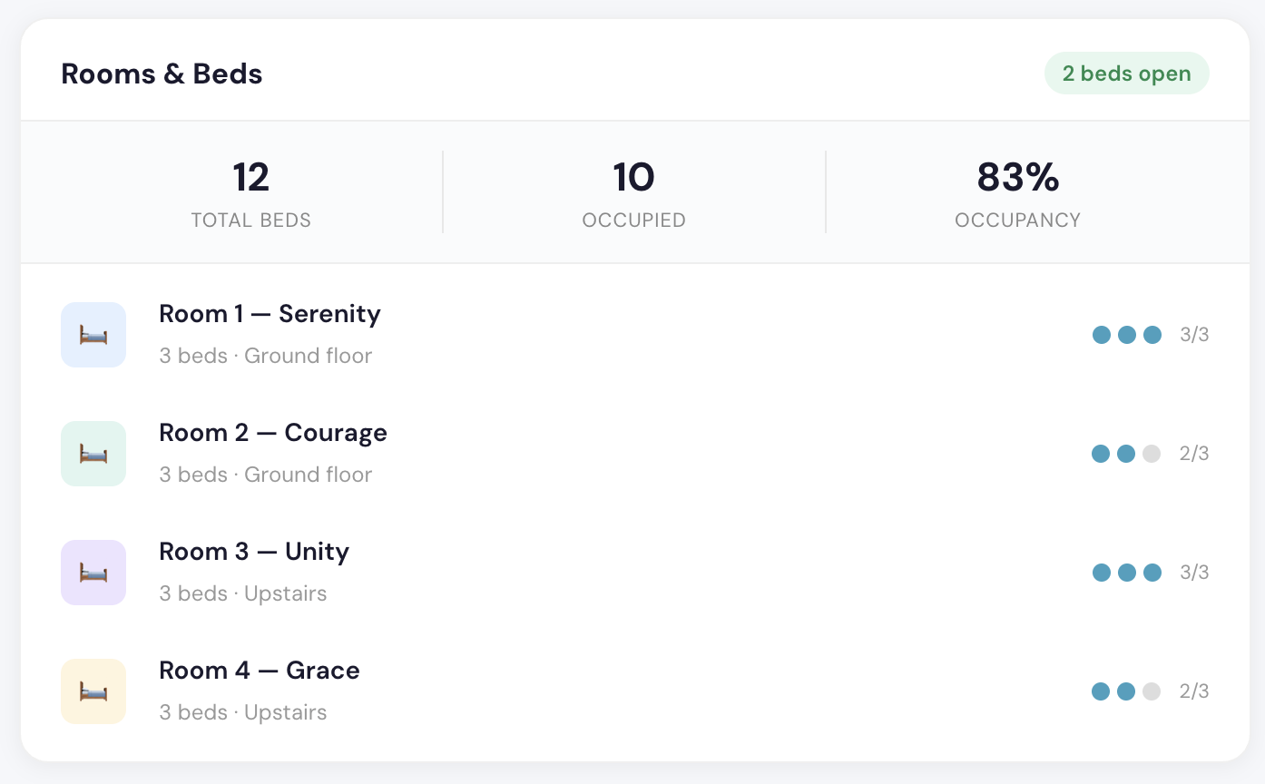The width and height of the screenshot is (1265, 784).
Task: Click the Total Beds count of 12
Action: (x=250, y=178)
